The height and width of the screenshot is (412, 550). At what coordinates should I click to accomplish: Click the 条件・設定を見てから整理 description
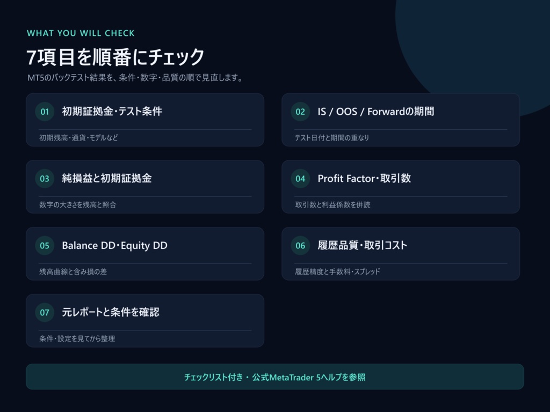(x=77, y=339)
